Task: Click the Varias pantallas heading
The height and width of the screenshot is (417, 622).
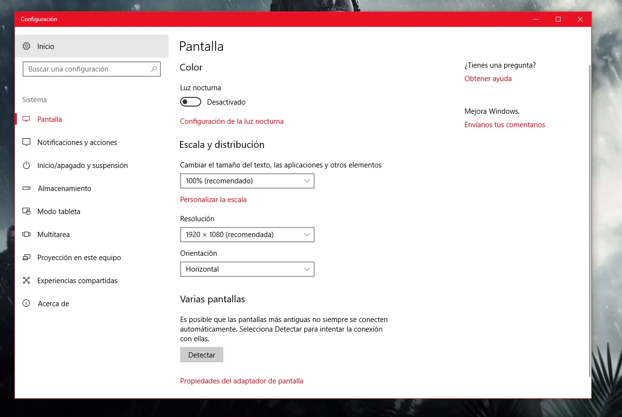Action: click(x=212, y=299)
